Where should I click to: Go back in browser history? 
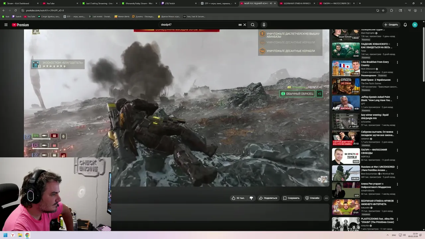3,10
